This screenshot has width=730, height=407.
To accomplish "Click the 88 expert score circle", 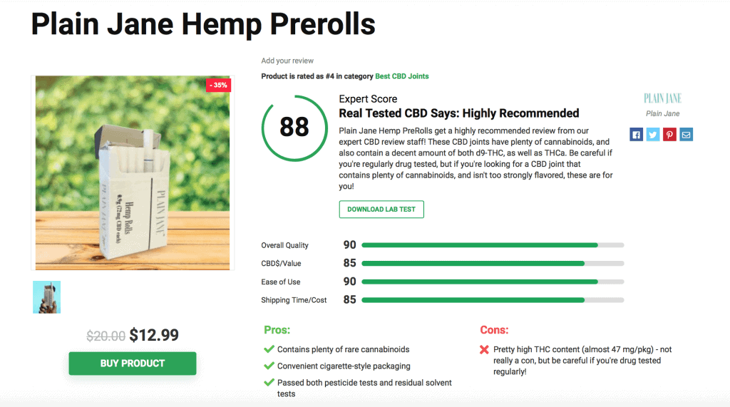I will coord(294,128).
